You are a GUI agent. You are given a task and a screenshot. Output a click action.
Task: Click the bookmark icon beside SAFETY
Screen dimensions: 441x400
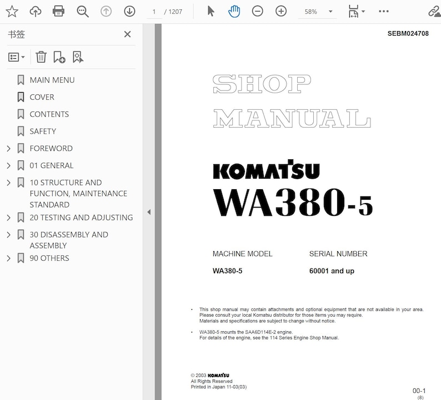click(x=21, y=131)
